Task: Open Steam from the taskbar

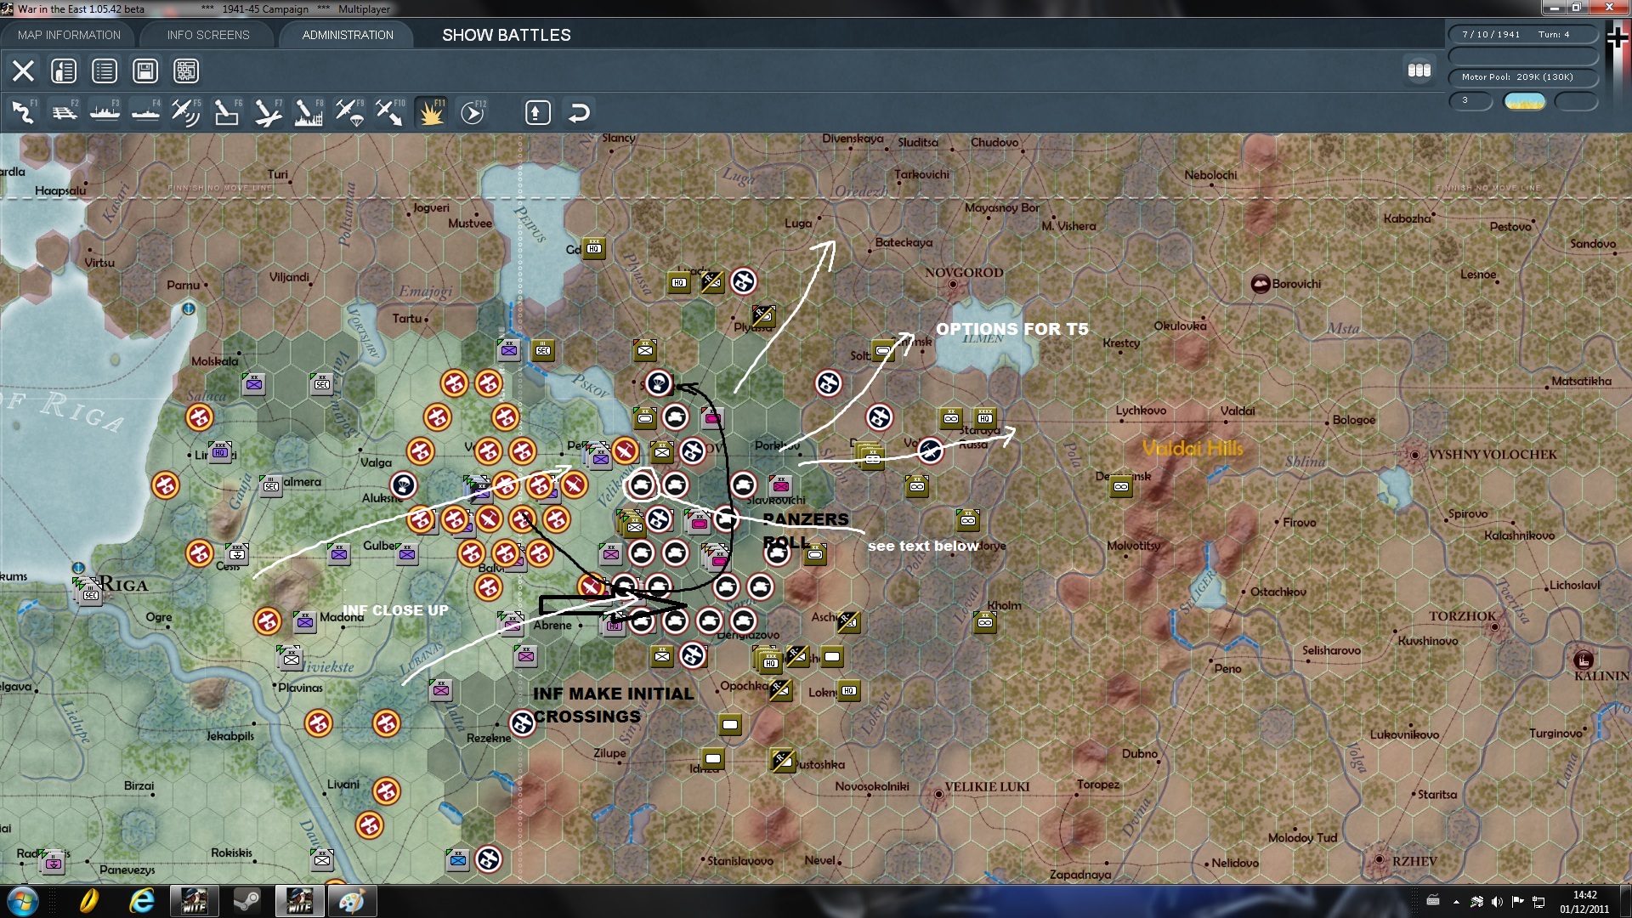Action: tap(246, 901)
